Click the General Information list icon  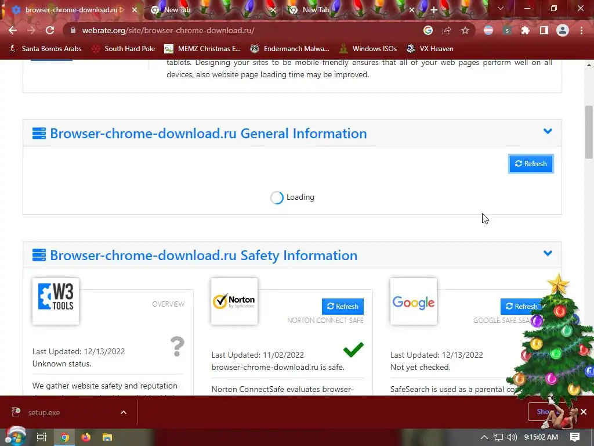(x=39, y=134)
